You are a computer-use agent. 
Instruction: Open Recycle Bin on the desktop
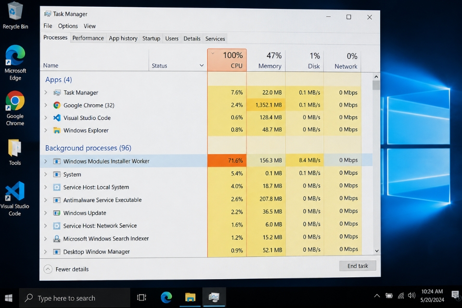click(15, 15)
